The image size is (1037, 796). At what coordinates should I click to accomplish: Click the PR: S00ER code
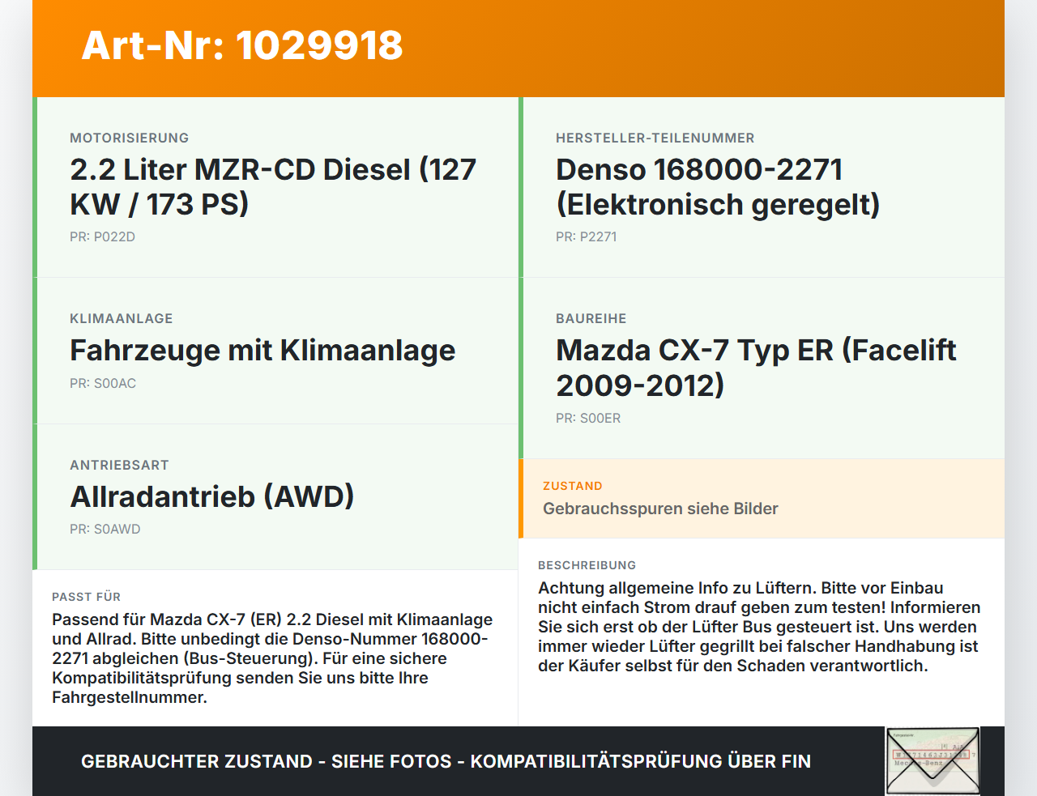588,418
